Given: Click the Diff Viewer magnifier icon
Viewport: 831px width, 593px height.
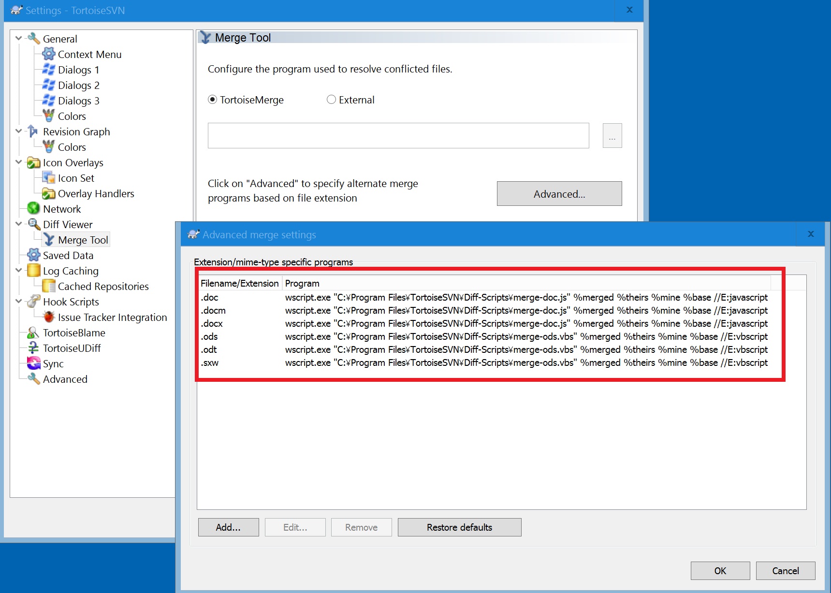Looking at the screenshot, I should click(x=33, y=224).
